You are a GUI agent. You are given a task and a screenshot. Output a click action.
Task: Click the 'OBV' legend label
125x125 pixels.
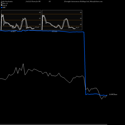point(4,7)
